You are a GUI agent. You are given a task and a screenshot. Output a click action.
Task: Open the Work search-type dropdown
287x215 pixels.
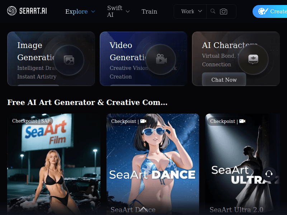pos(191,11)
